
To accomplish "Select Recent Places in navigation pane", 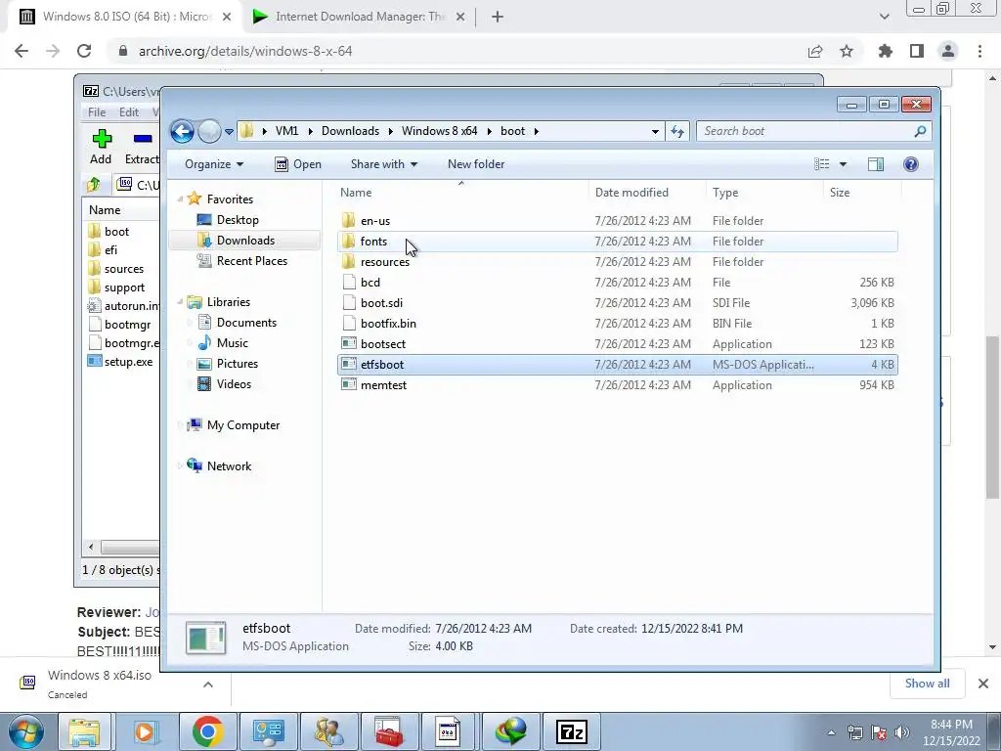I will (251, 260).
